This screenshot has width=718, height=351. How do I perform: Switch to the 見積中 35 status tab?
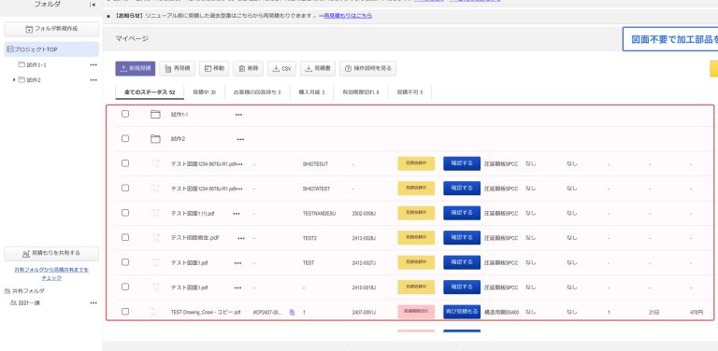pyautogui.click(x=204, y=92)
